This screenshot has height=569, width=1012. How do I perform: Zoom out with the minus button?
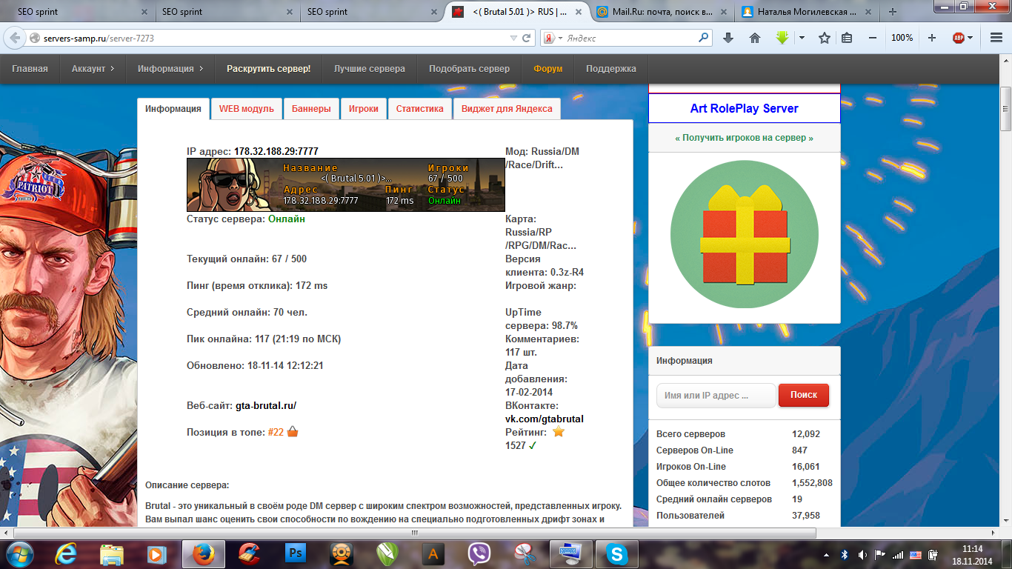pos(873,38)
